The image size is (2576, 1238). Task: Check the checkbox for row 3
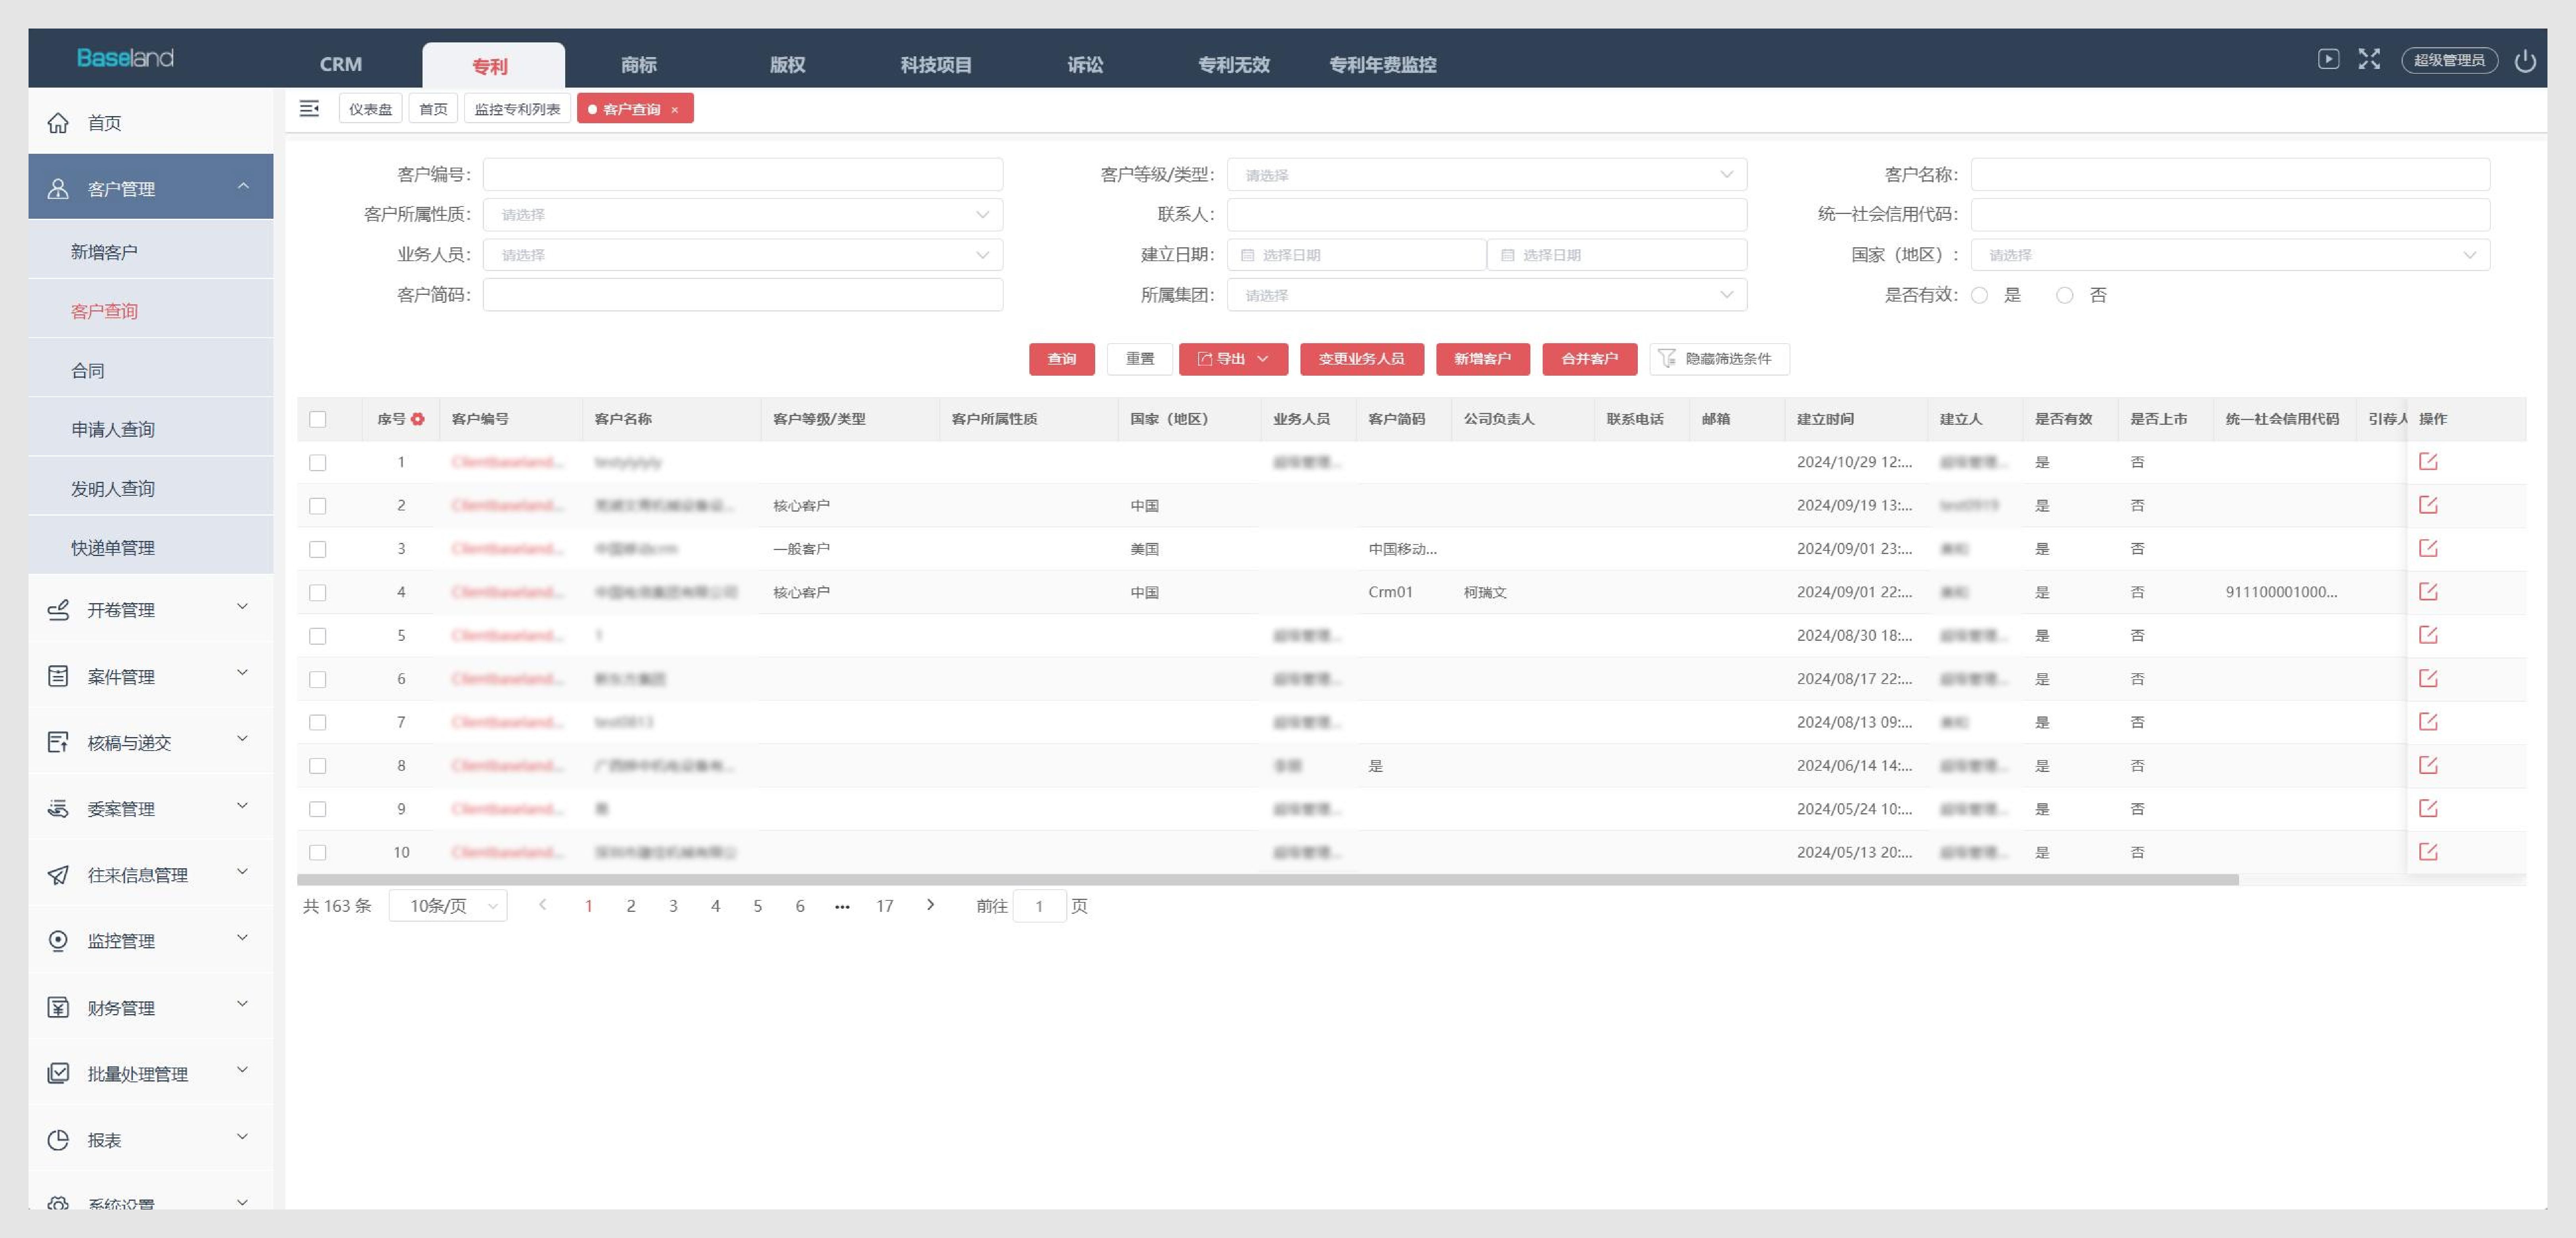pos(318,549)
